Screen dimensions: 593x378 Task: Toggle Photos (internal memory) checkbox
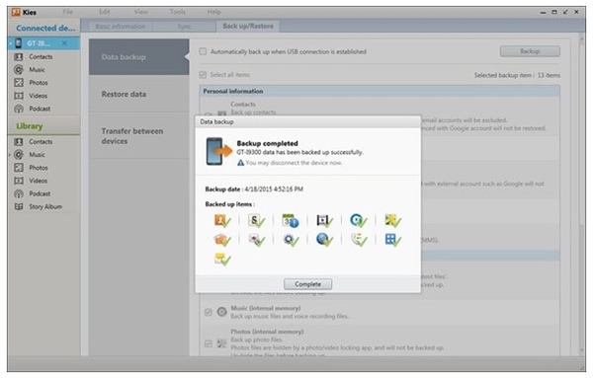[x=208, y=343]
